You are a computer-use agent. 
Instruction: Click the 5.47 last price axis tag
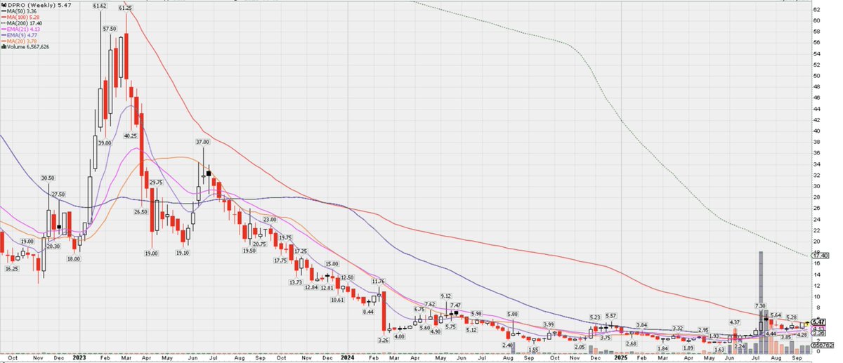click(x=818, y=322)
